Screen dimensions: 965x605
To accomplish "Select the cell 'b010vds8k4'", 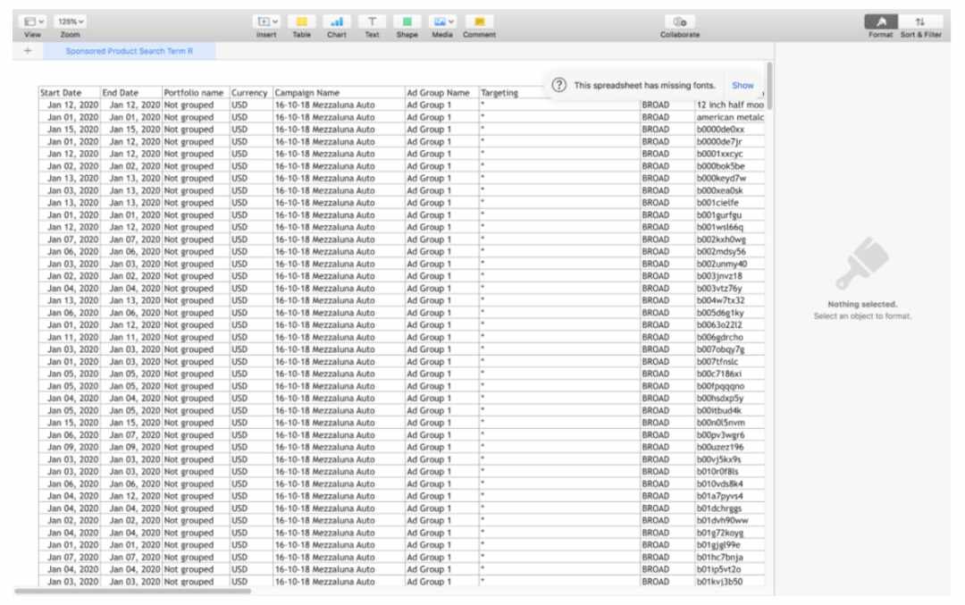I will pos(730,483).
